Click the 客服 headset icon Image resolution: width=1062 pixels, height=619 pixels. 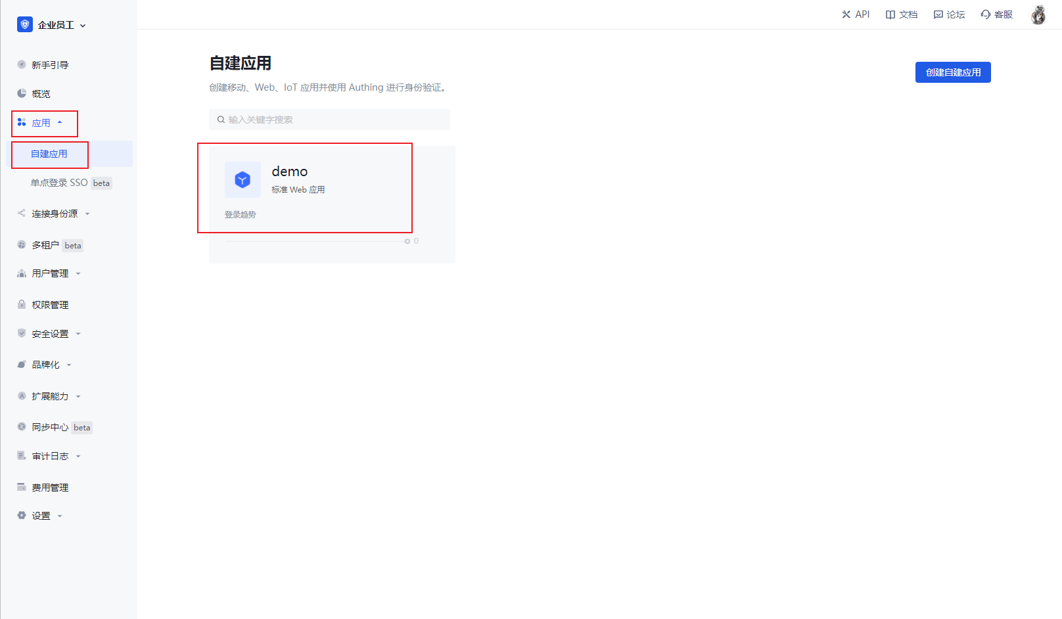(985, 14)
